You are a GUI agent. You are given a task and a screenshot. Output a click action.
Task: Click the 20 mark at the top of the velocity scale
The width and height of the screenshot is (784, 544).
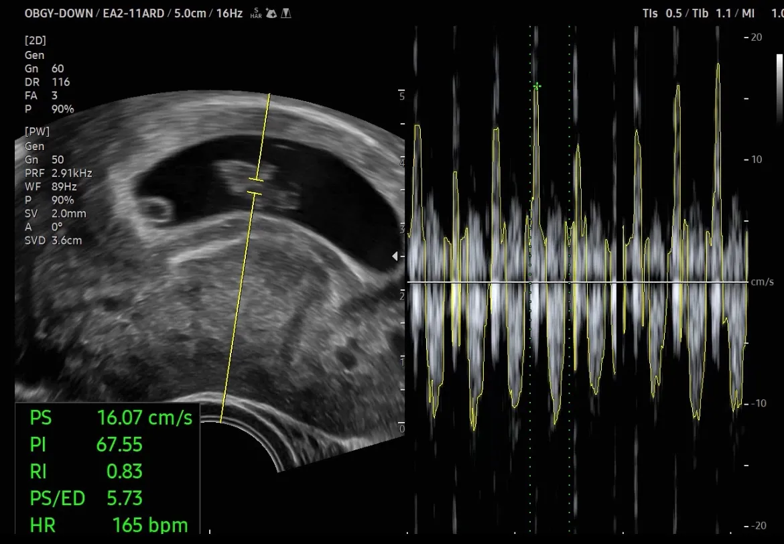[757, 37]
